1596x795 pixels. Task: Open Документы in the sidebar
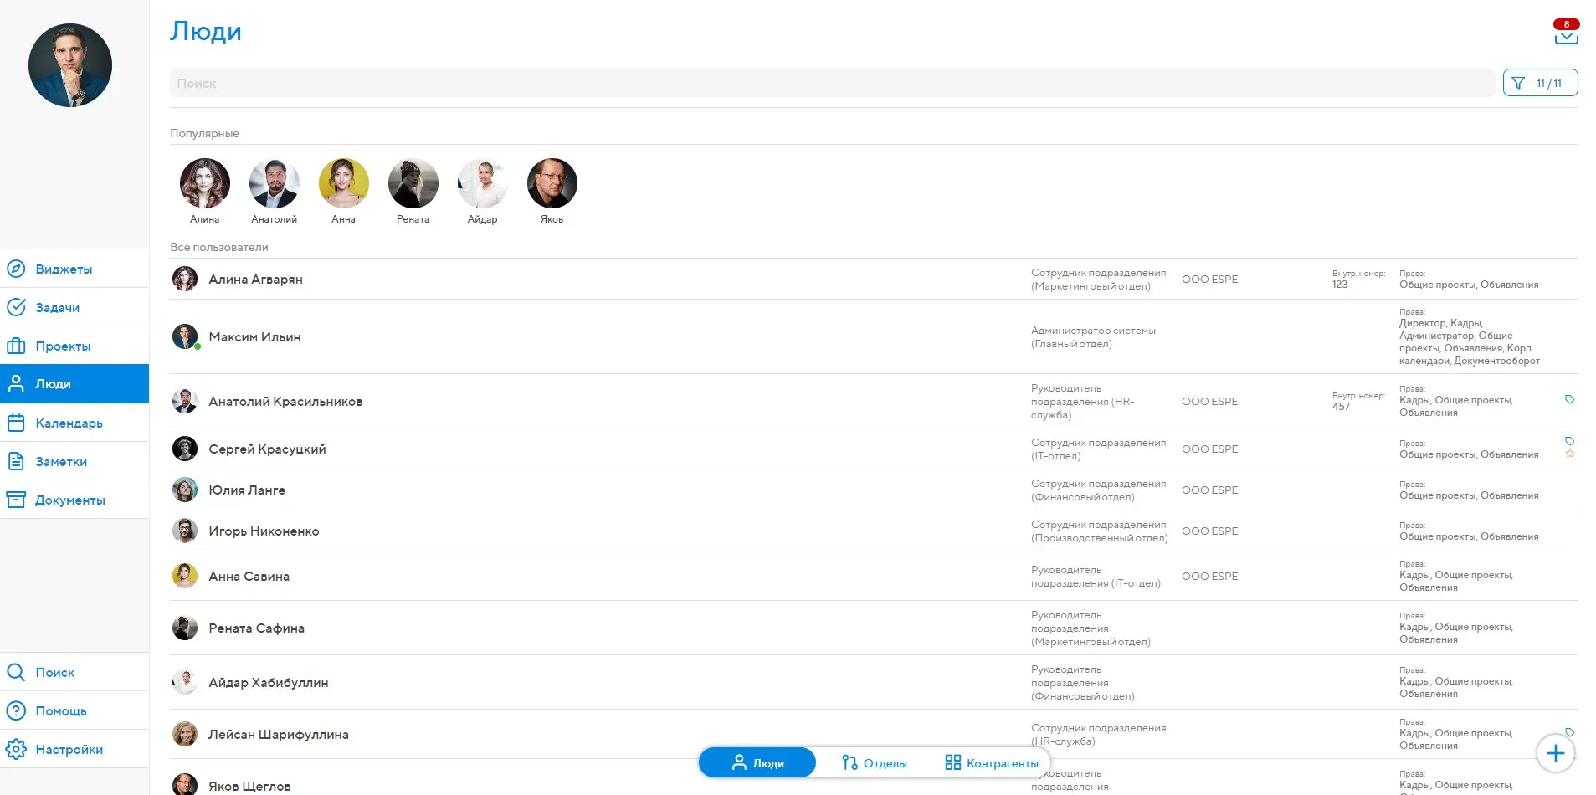click(69, 500)
